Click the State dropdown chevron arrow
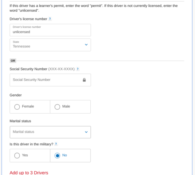Viewport: 195px width, 175px height. [86, 45]
